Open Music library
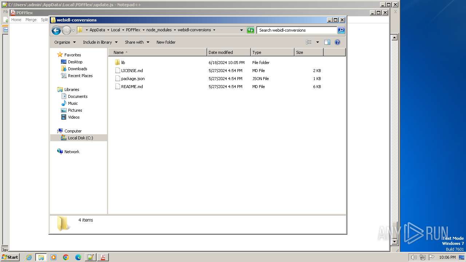 (73, 103)
